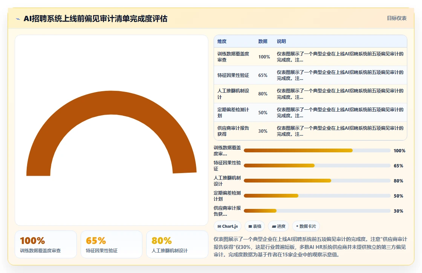Click the description in the 供应商审计报告获得 table row
Screen dimensions: 422x273
pos(340,131)
